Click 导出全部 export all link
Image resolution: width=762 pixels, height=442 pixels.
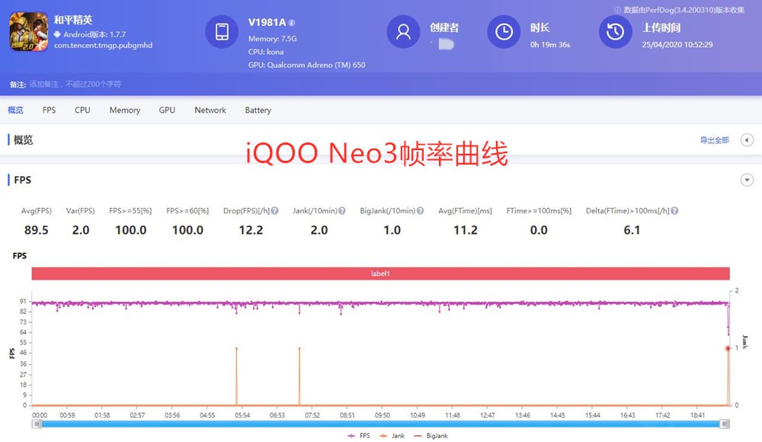[715, 140]
